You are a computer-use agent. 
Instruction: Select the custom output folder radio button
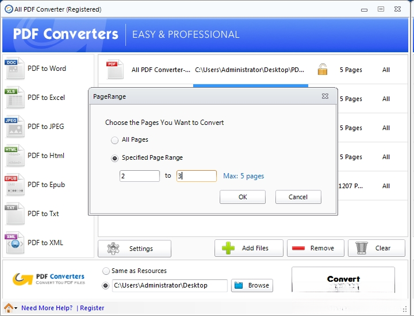[106, 286]
